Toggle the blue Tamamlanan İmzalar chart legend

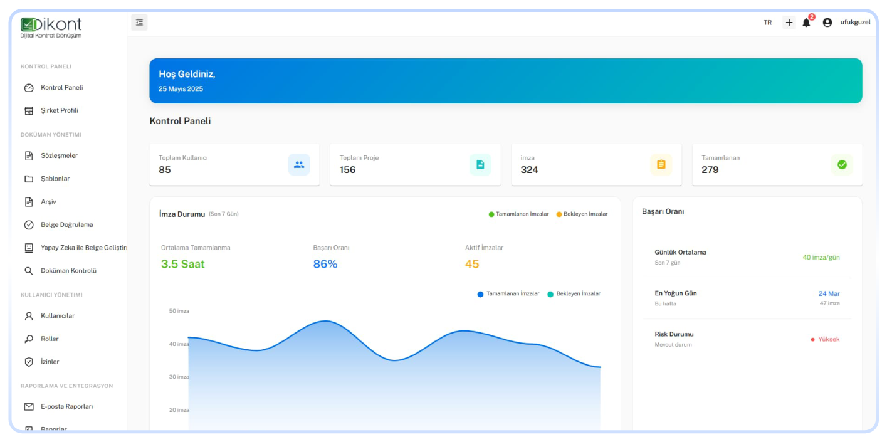508,294
